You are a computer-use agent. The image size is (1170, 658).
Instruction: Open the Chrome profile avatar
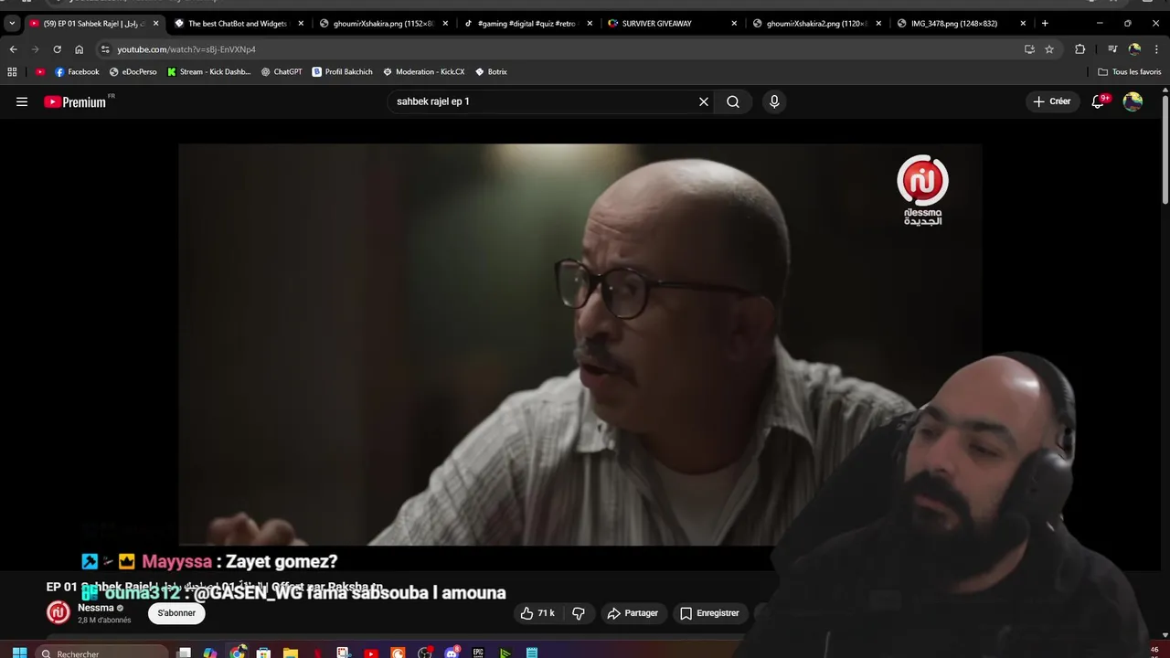click(x=1134, y=49)
